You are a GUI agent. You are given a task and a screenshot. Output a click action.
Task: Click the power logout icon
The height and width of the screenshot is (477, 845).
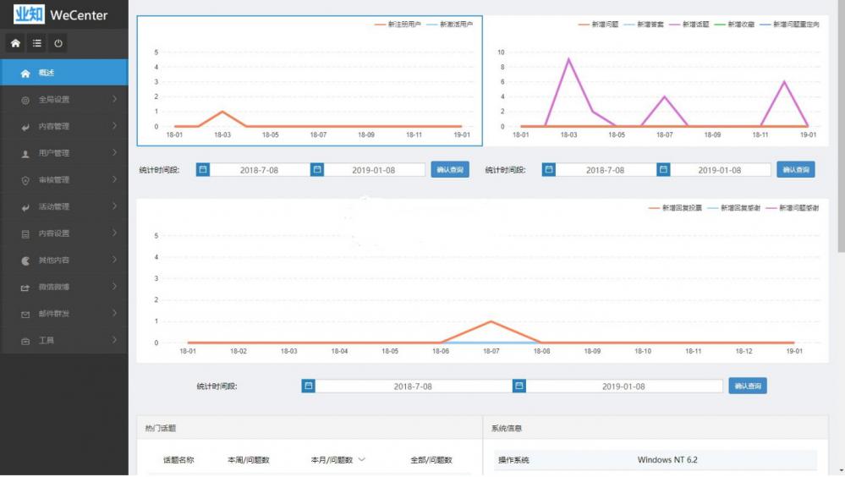(x=58, y=43)
